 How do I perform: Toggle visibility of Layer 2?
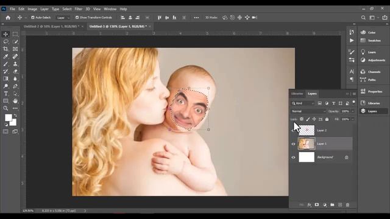293,130
